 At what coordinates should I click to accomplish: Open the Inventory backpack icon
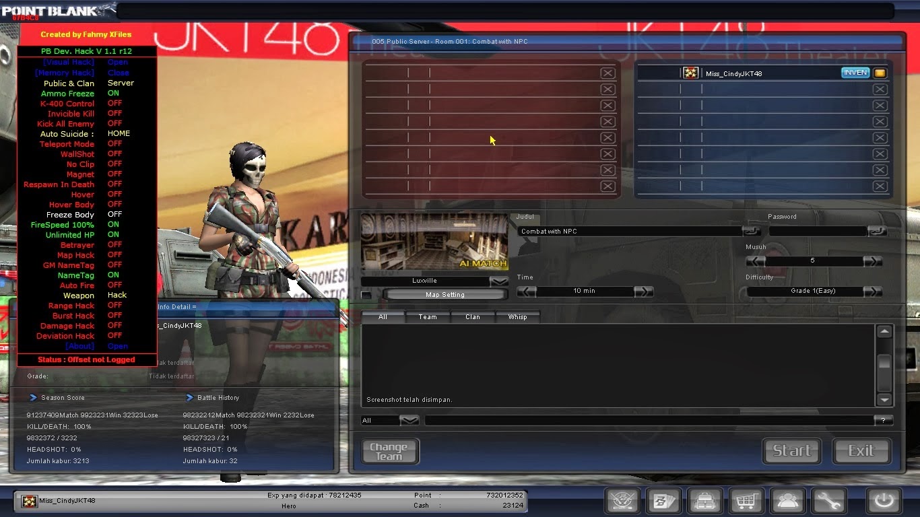point(705,501)
